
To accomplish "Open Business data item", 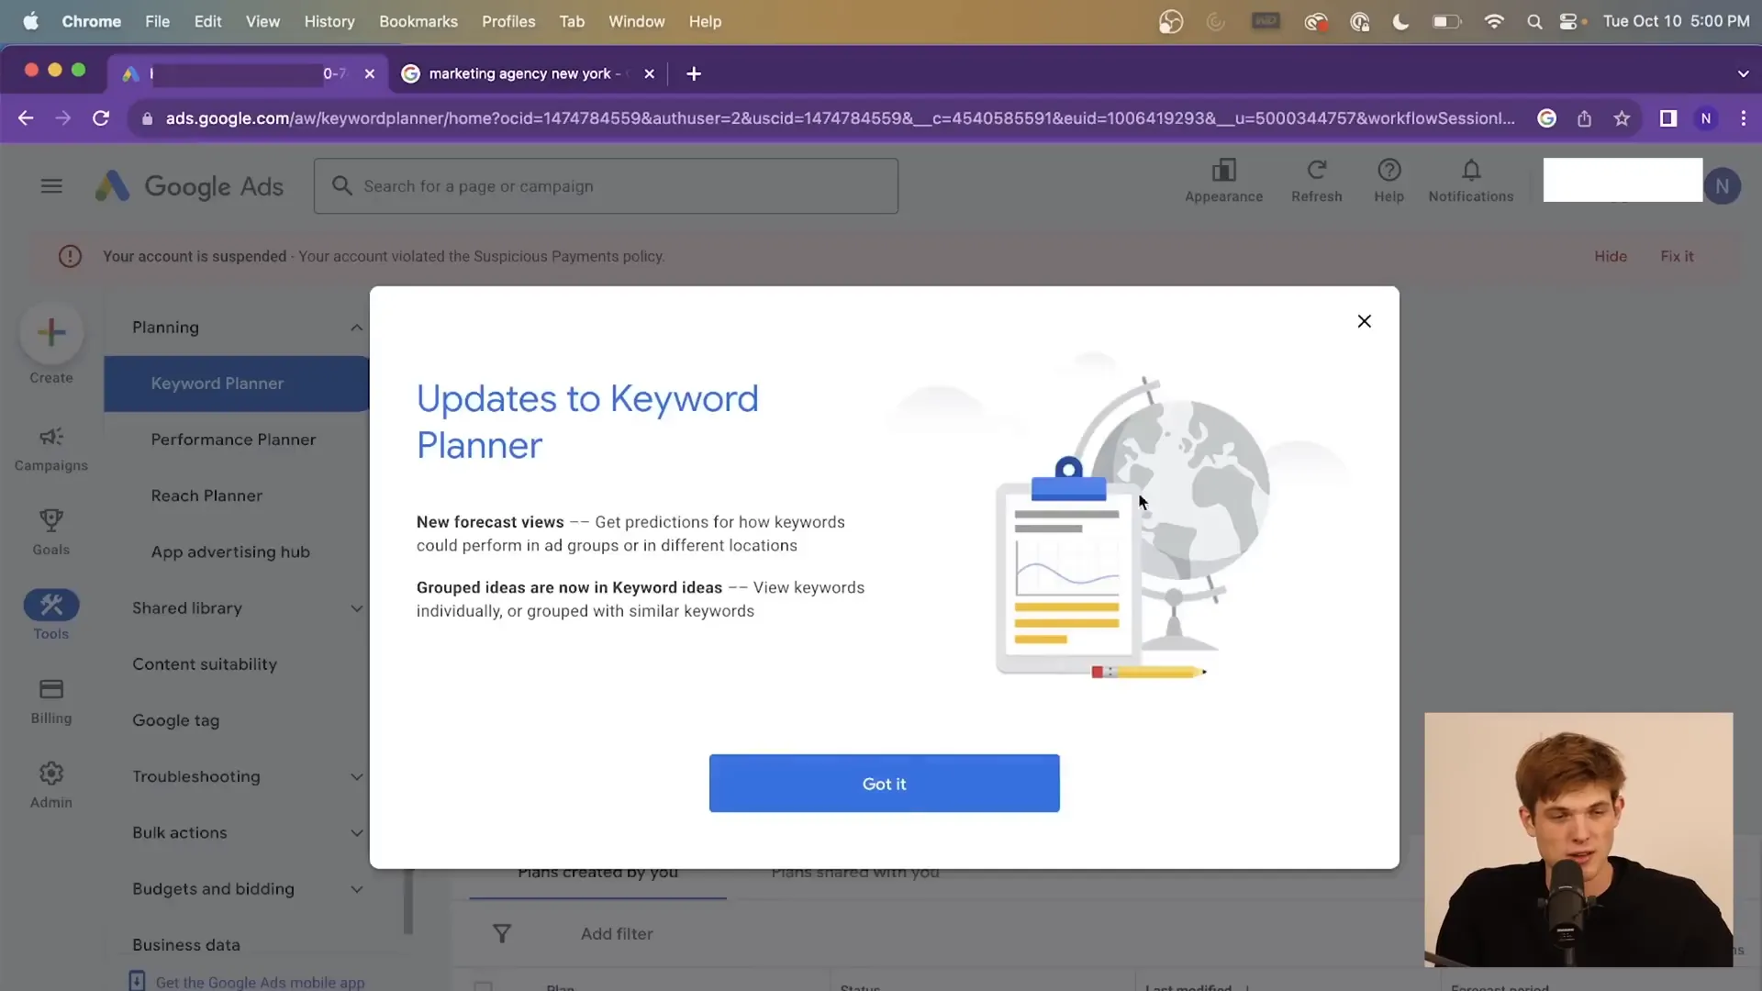I will click(186, 945).
